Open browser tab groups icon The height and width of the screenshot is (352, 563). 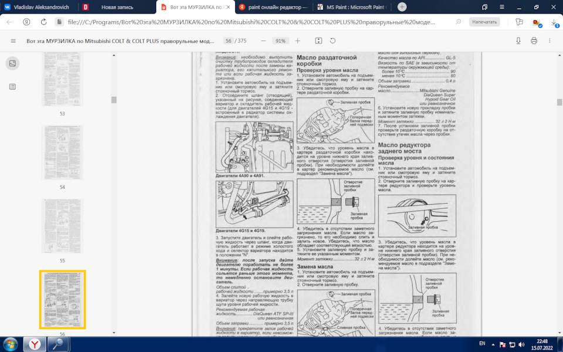[x=485, y=7]
